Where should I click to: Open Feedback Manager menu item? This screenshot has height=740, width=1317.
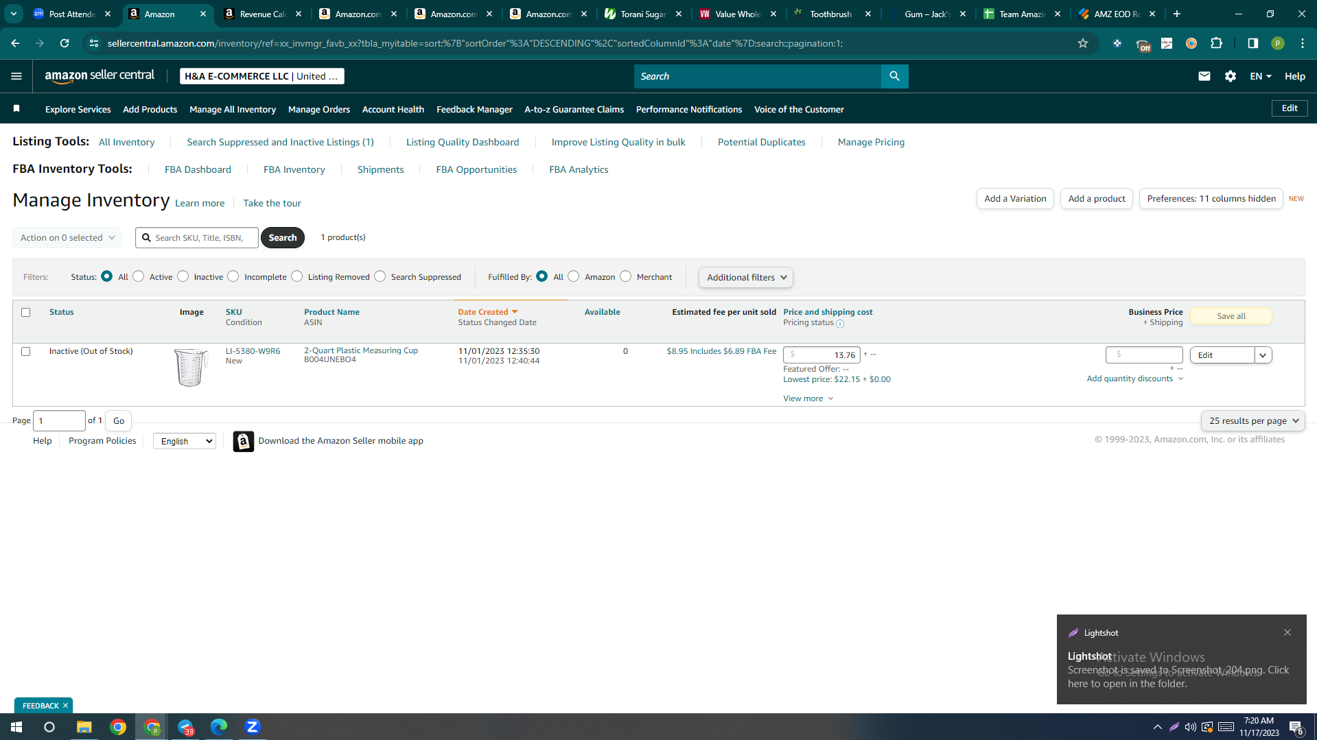coord(474,109)
